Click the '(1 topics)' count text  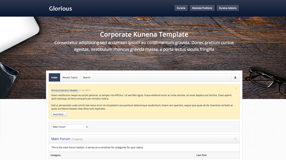click(77, 139)
